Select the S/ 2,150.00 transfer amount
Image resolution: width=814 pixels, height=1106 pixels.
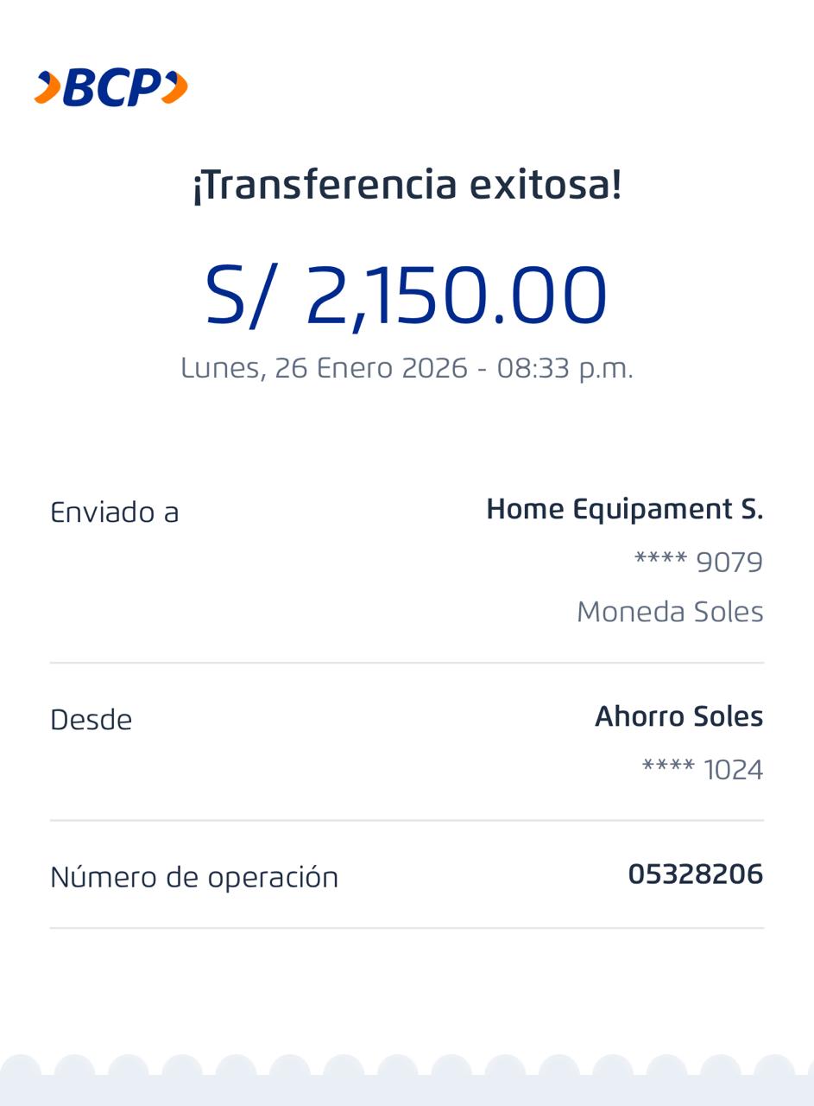(407, 296)
